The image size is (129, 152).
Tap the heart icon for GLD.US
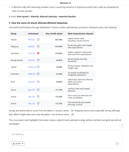38,82
